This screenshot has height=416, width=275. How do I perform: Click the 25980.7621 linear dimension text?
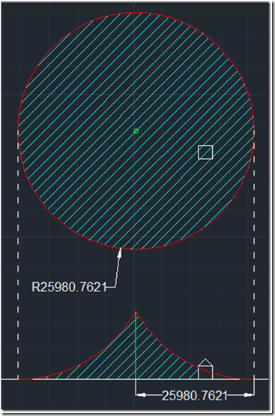point(195,396)
